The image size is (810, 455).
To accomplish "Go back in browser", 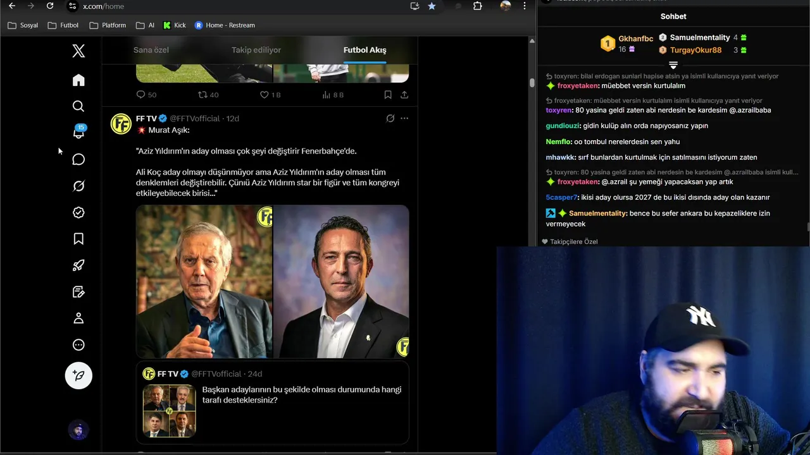I will [x=12, y=6].
